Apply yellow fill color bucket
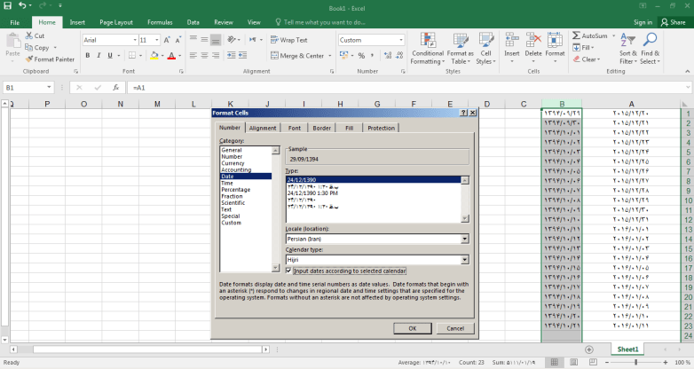The image size is (694, 369). coord(154,55)
